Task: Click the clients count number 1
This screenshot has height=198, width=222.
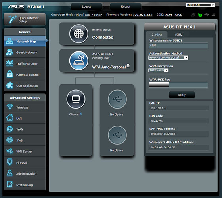Action: (x=81, y=114)
